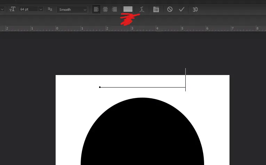This screenshot has width=266, height=165.
Task: Select the center text alignment icon
Action: click(x=105, y=9)
